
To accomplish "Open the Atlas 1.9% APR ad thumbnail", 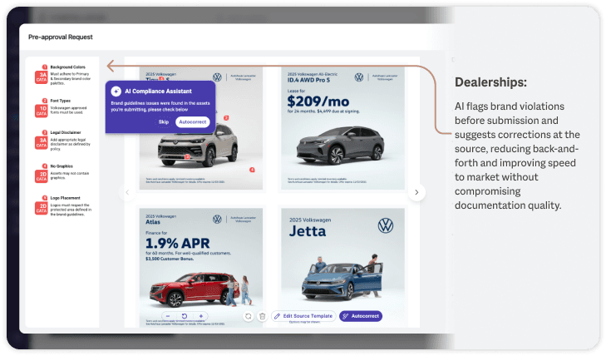I will point(201,268).
